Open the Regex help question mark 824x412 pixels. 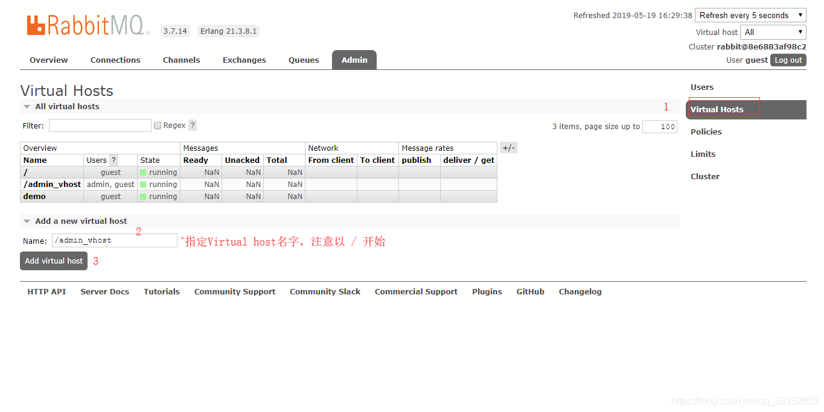193,125
